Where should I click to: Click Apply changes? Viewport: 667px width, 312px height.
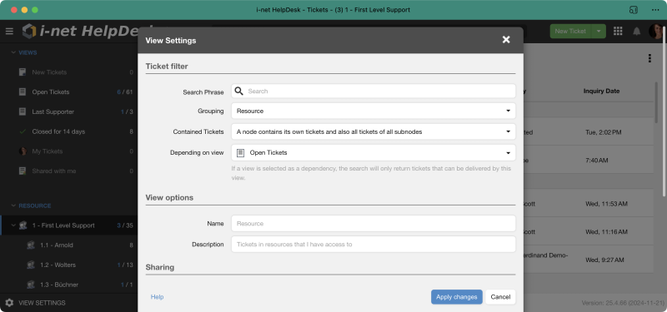(x=456, y=297)
